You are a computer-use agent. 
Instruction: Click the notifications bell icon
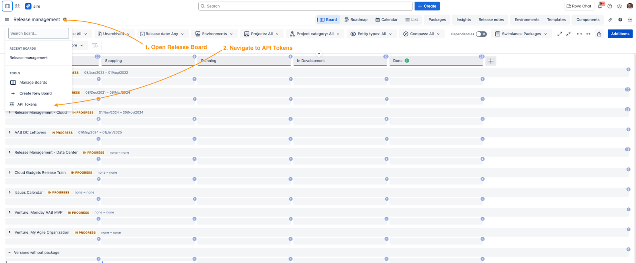600,6
